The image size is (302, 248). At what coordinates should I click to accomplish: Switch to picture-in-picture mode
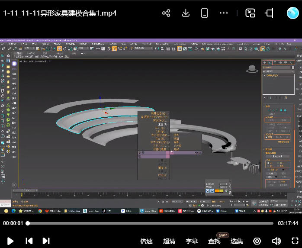(x=250, y=13)
